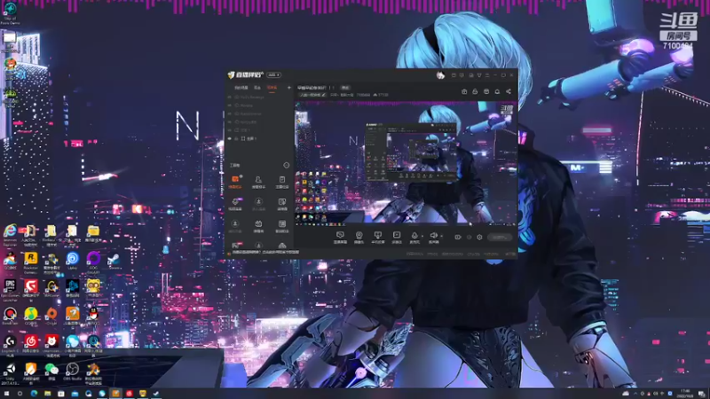Open the WeChat green bubble desktop shortcut
This screenshot has height=399, width=710.
[51, 372]
